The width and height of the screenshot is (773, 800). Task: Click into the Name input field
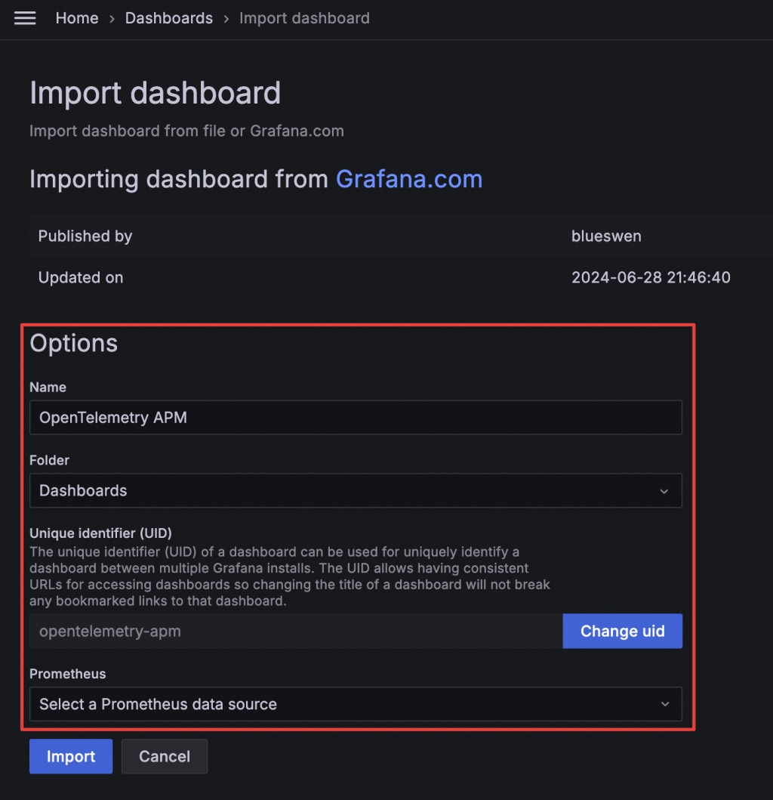pyautogui.click(x=356, y=417)
